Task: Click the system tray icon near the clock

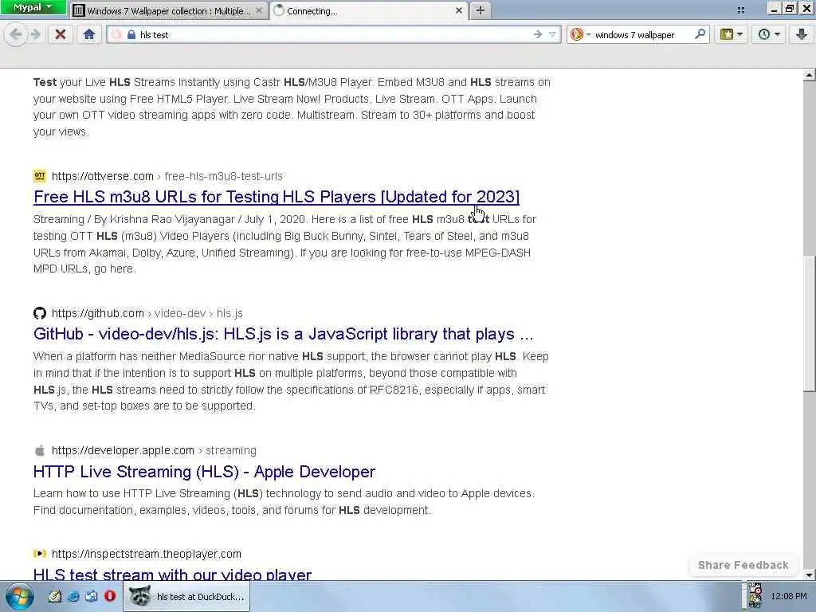Action: coord(755,596)
